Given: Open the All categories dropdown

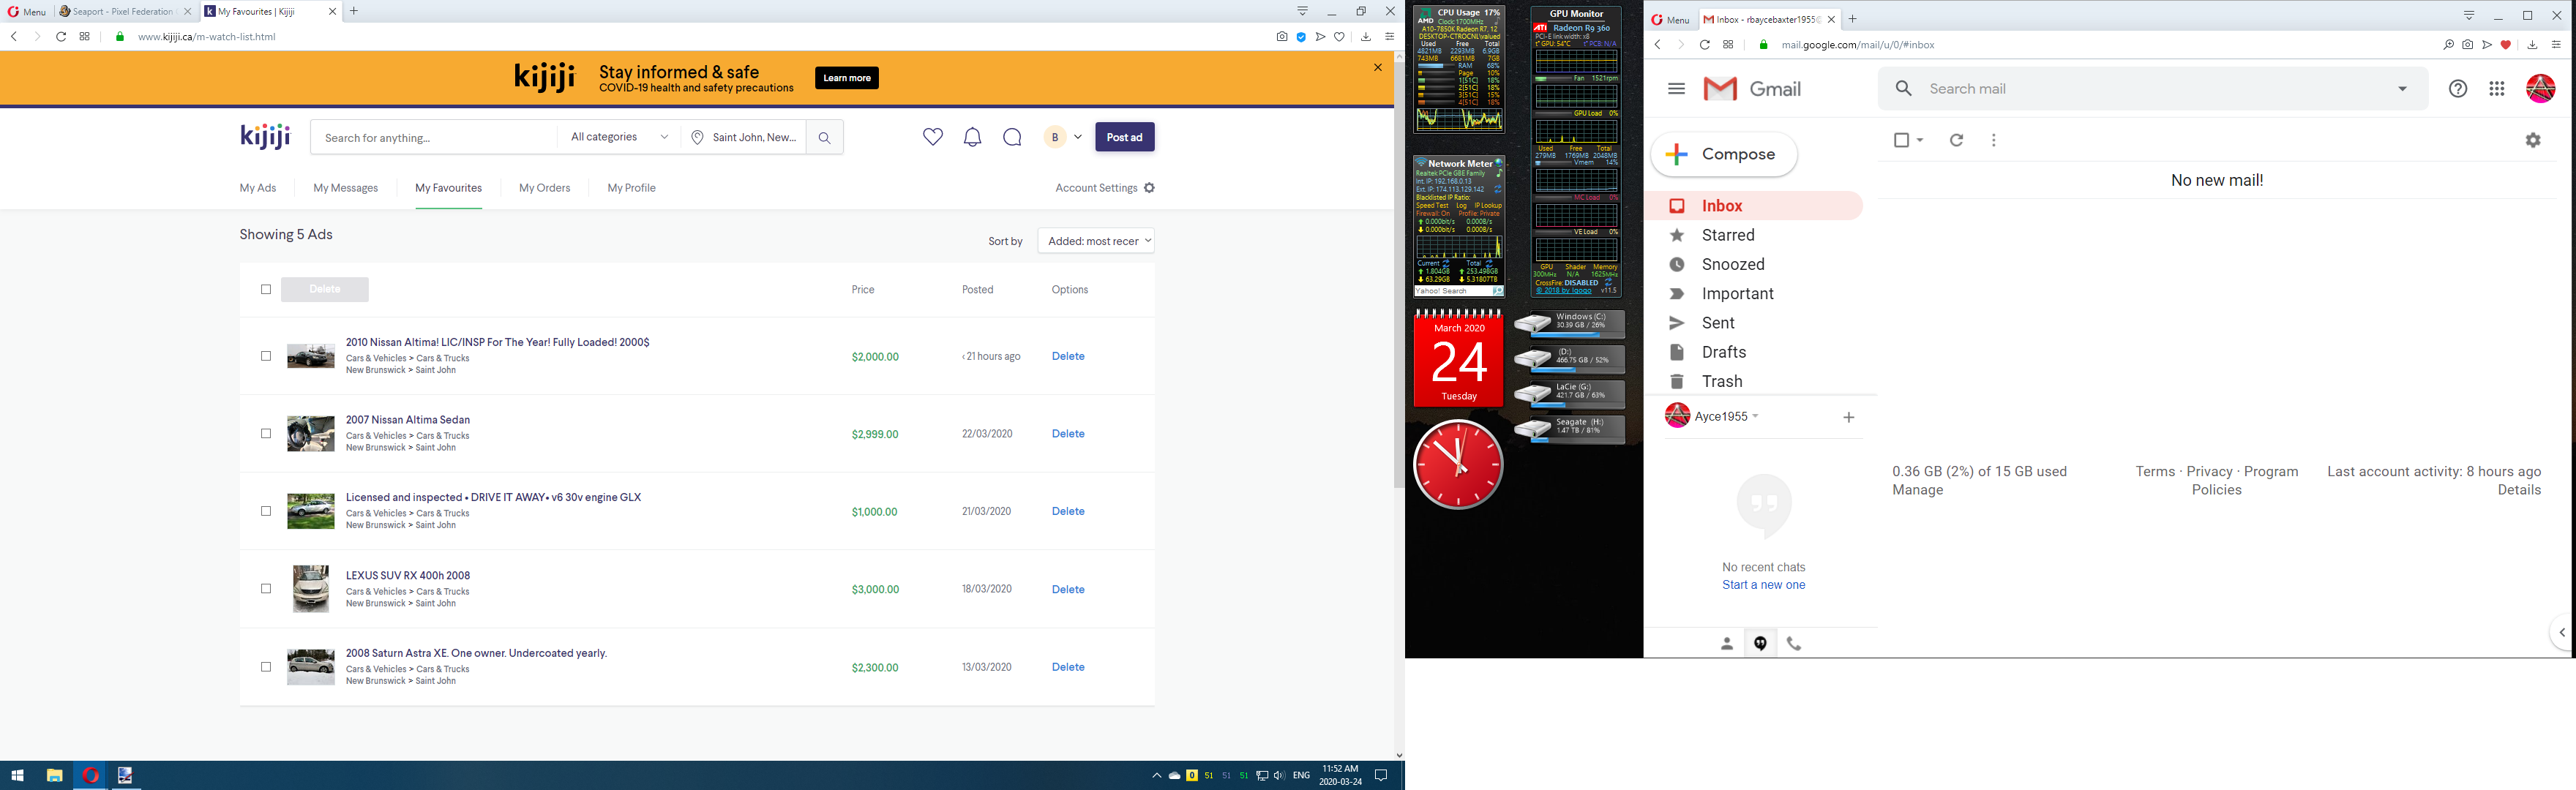Looking at the screenshot, I should (x=619, y=137).
